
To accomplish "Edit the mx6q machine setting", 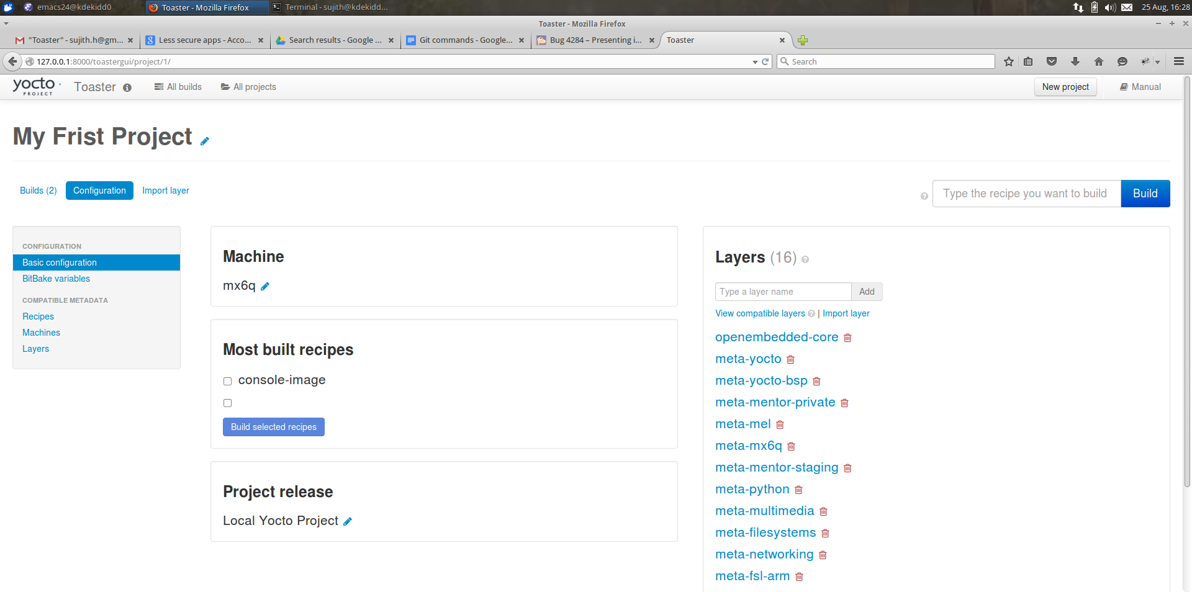I will pyautogui.click(x=265, y=286).
